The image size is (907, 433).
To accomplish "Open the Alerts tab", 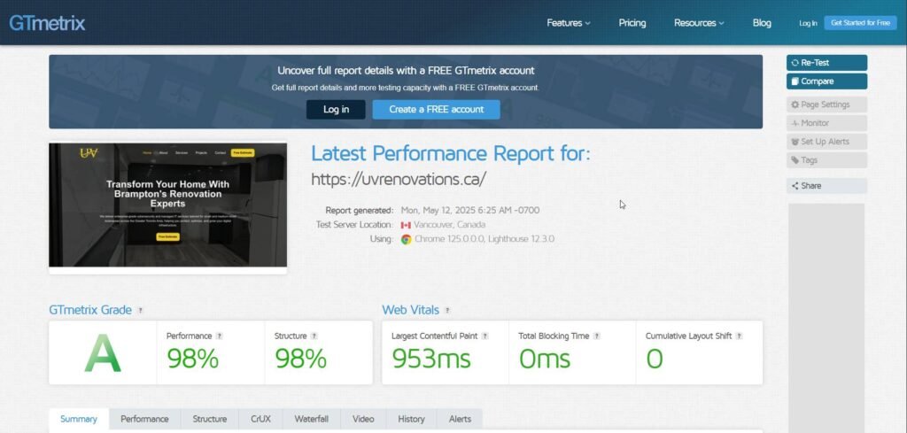I will (460, 419).
